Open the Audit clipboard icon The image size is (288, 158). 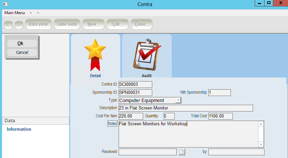[x=147, y=55]
